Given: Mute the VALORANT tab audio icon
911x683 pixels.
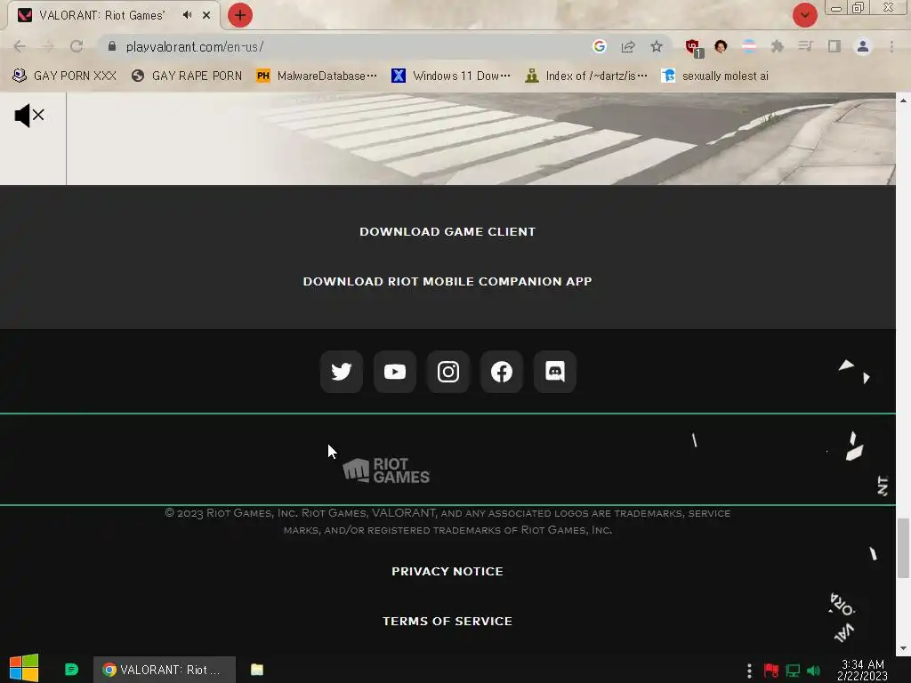Looking at the screenshot, I should click(x=187, y=15).
